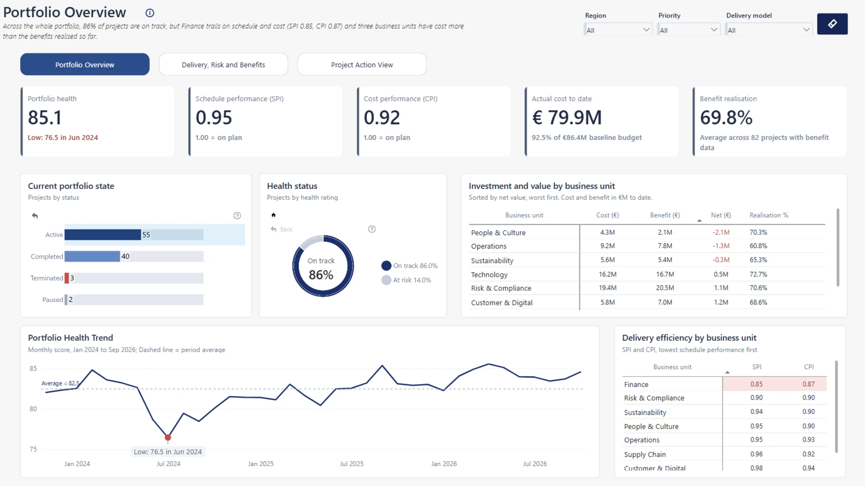Image resolution: width=865 pixels, height=486 pixels.
Task: Select Finance row in delivery efficiency table
Action: coord(724,384)
